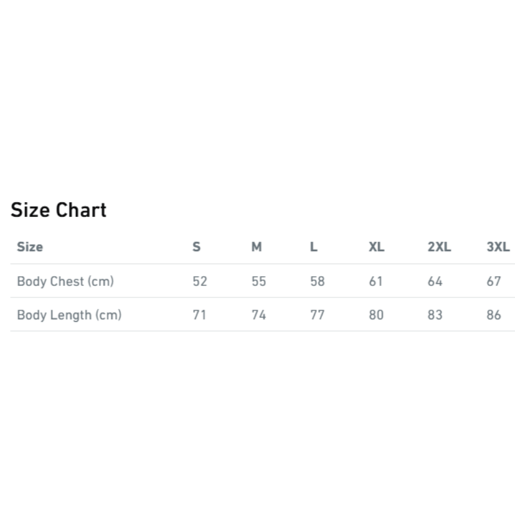The image size is (515, 515).
Task: Click the S size column header
Action: (x=196, y=247)
